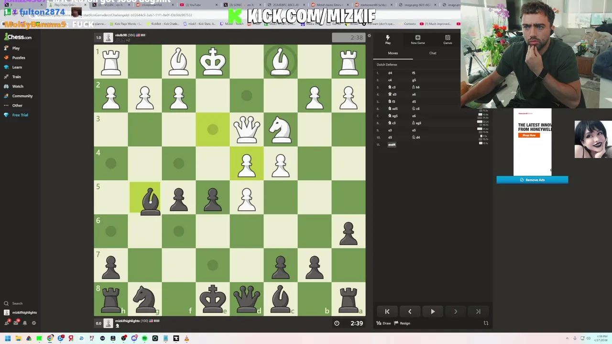
Task: Select move 3. Nc3 in move list
Action: pos(392,87)
